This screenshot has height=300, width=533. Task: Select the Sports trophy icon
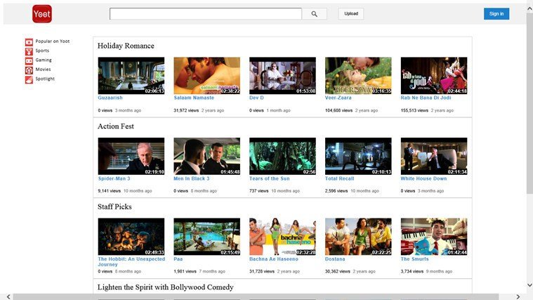click(x=29, y=51)
